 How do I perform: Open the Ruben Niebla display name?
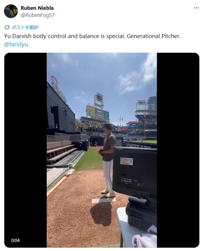point(37,8)
